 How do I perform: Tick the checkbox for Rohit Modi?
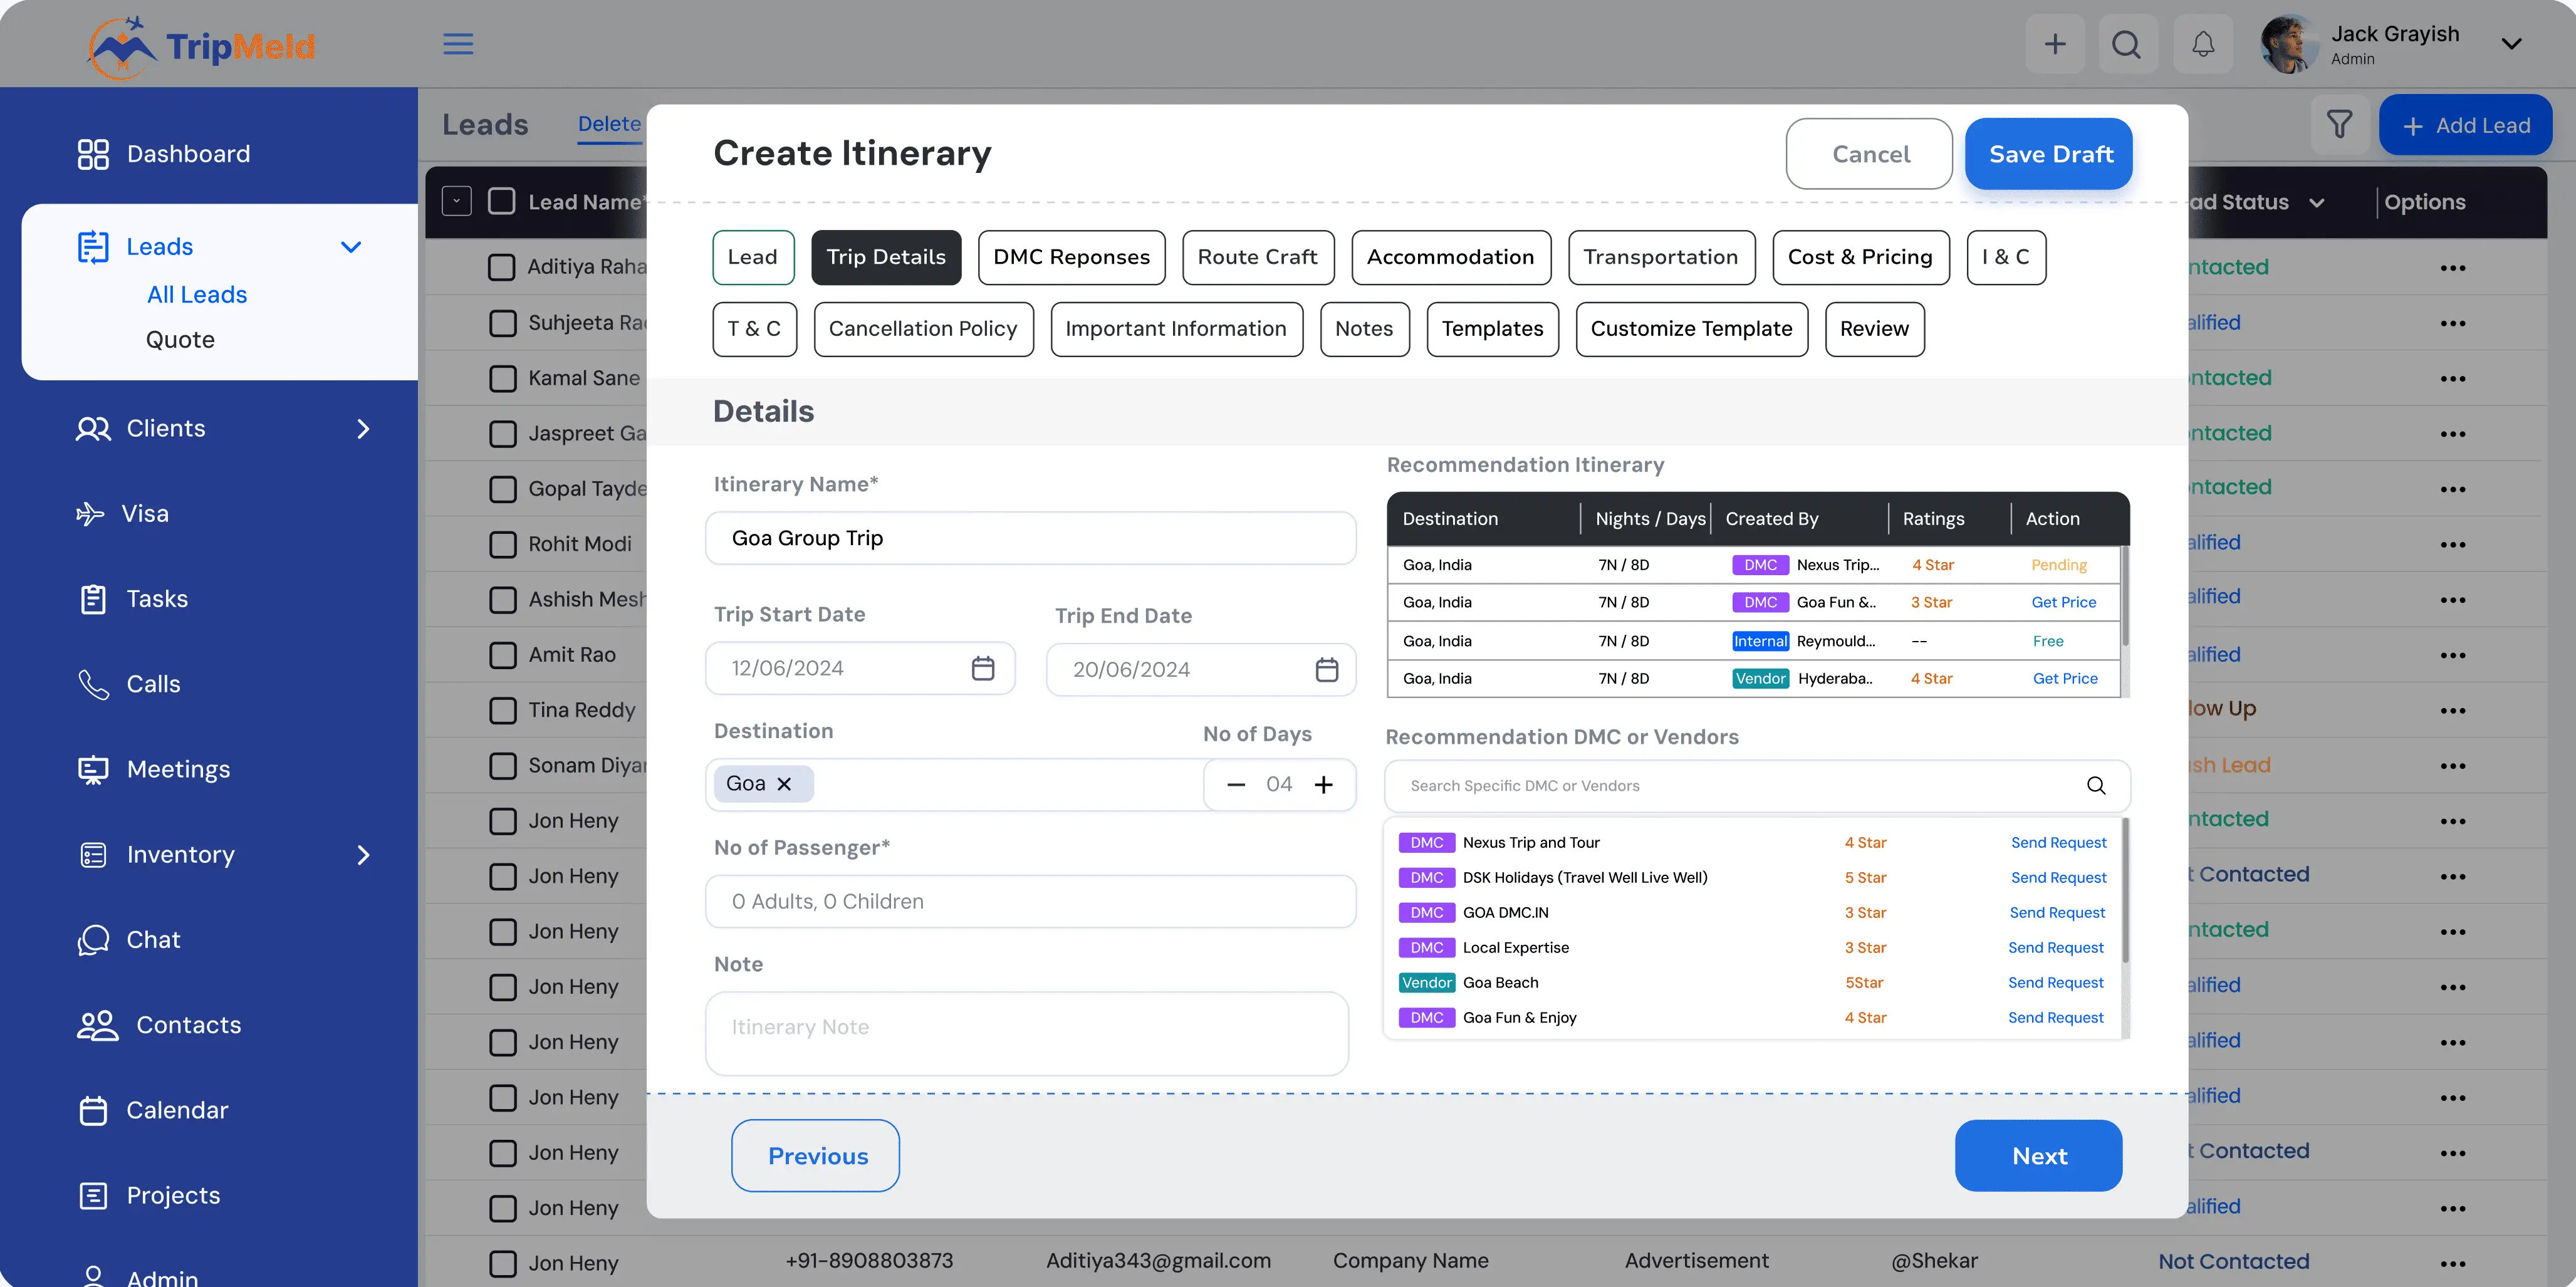click(x=502, y=544)
